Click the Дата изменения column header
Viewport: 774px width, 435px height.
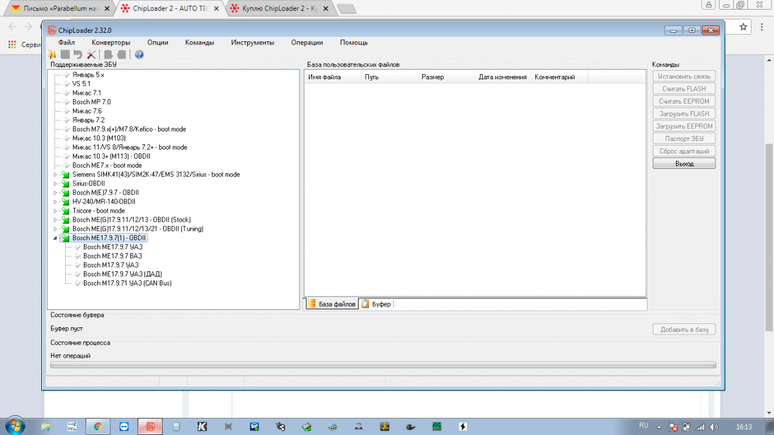point(504,77)
